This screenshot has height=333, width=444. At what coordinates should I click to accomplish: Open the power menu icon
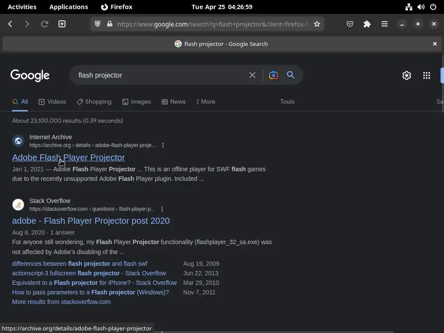[x=433, y=7]
